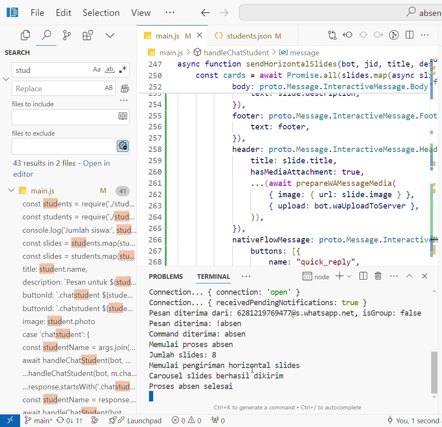Open the new terminal profile dropdown
442x427 pixels.
click(x=349, y=276)
